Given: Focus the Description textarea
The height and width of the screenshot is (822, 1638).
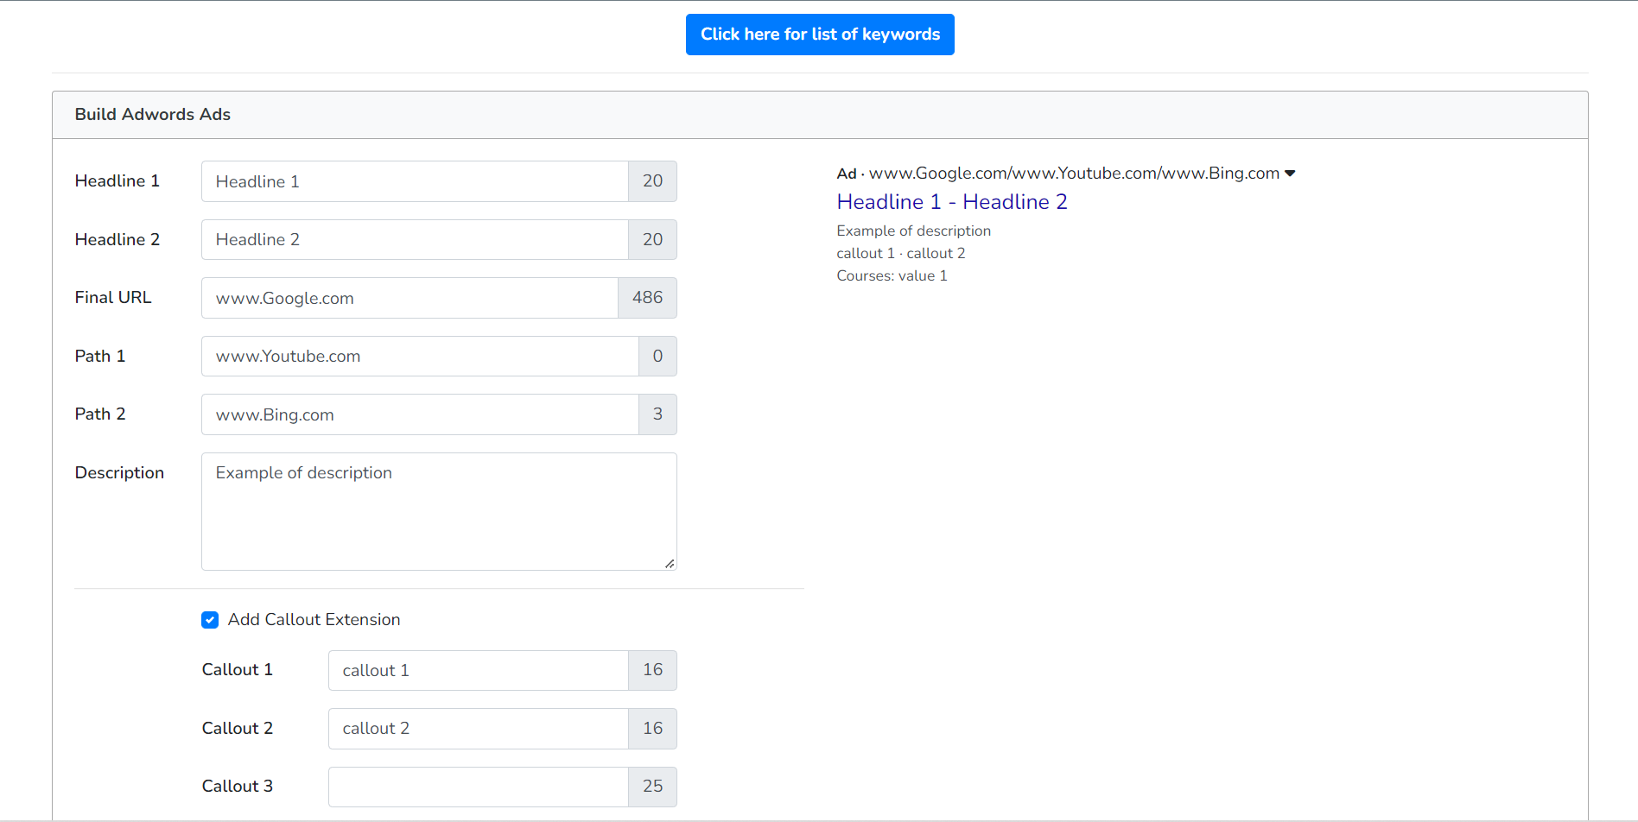Looking at the screenshot, I should point(439,511).
